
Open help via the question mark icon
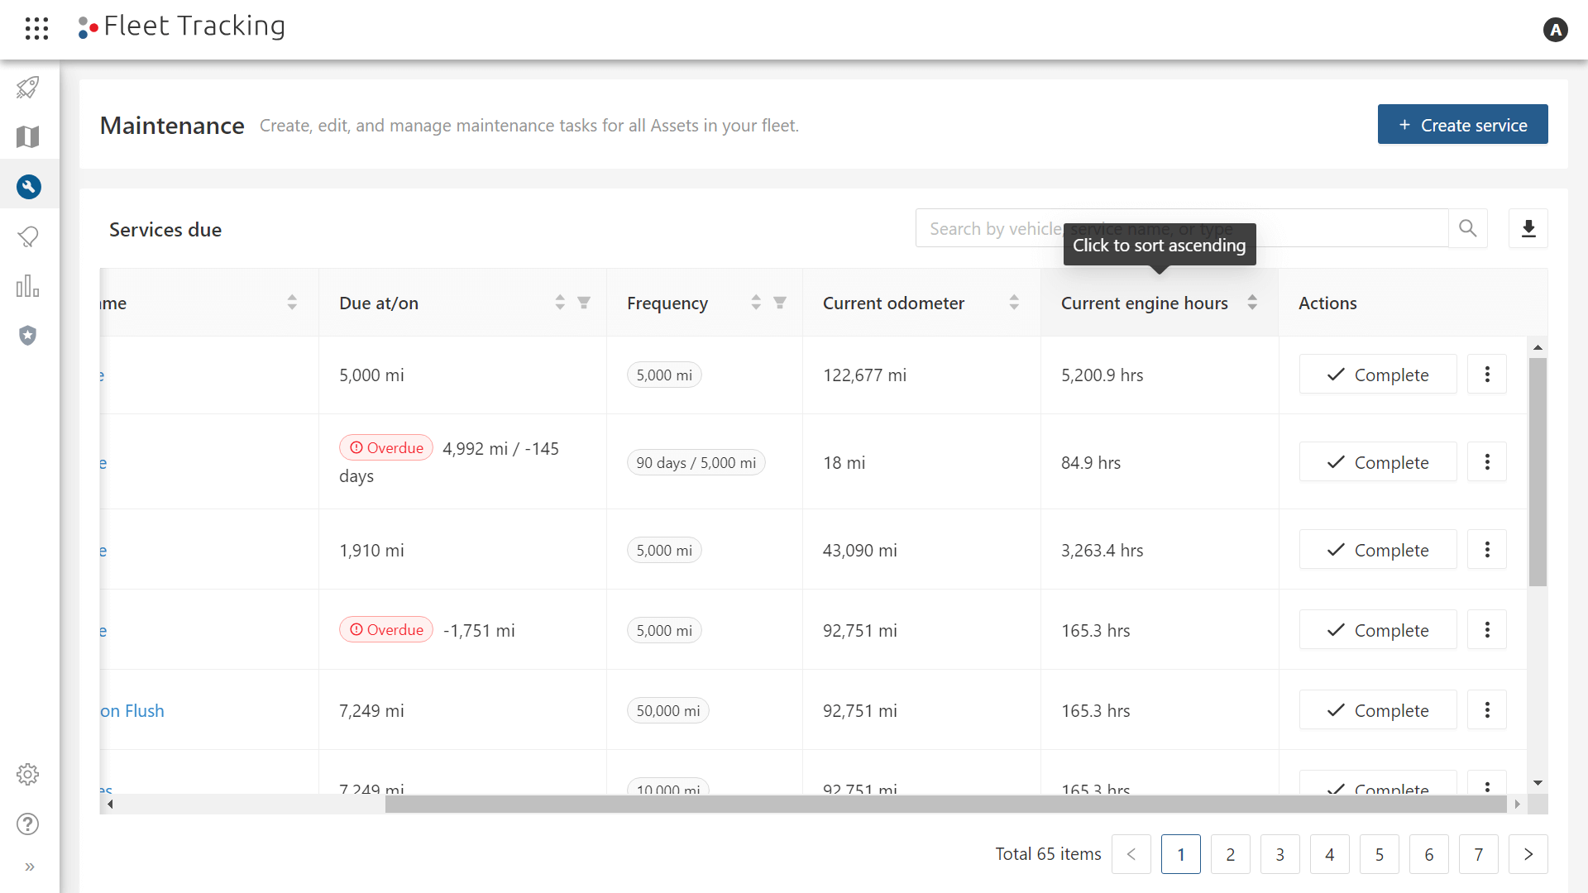(x=27, y=824)
